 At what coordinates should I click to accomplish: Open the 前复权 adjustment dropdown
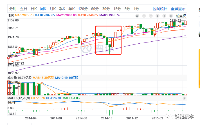tap(181, 16)
